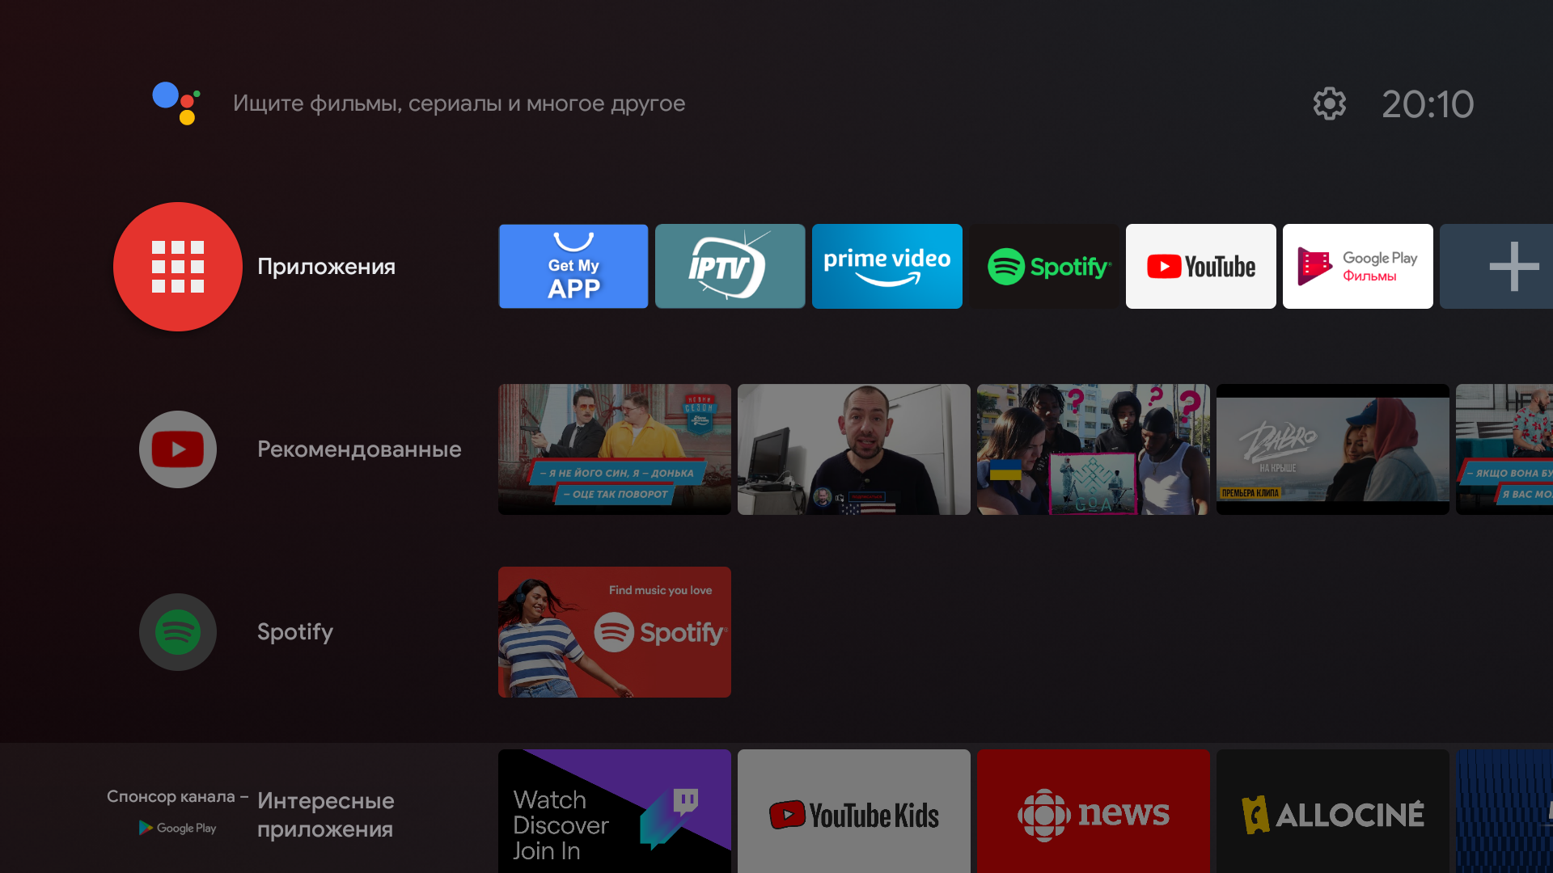
Task: Play partly visible ЯКЩО ВОНА video thumbnail
Action: point(1504,449)
